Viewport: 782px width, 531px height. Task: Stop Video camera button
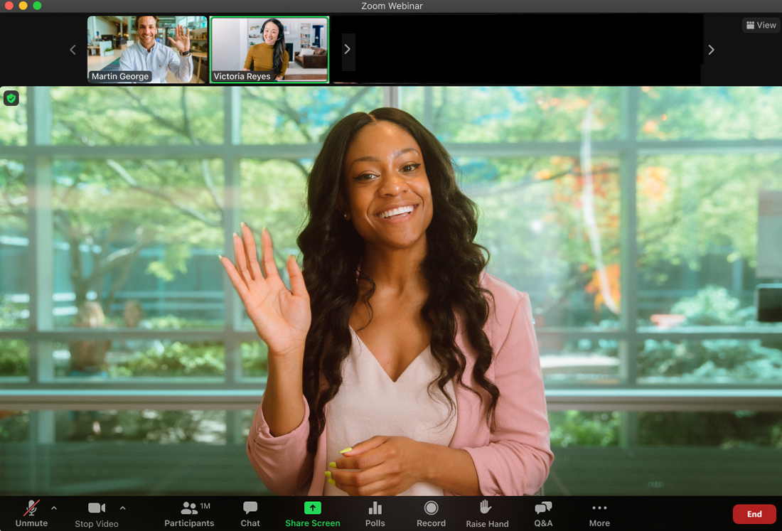(97, 515)
